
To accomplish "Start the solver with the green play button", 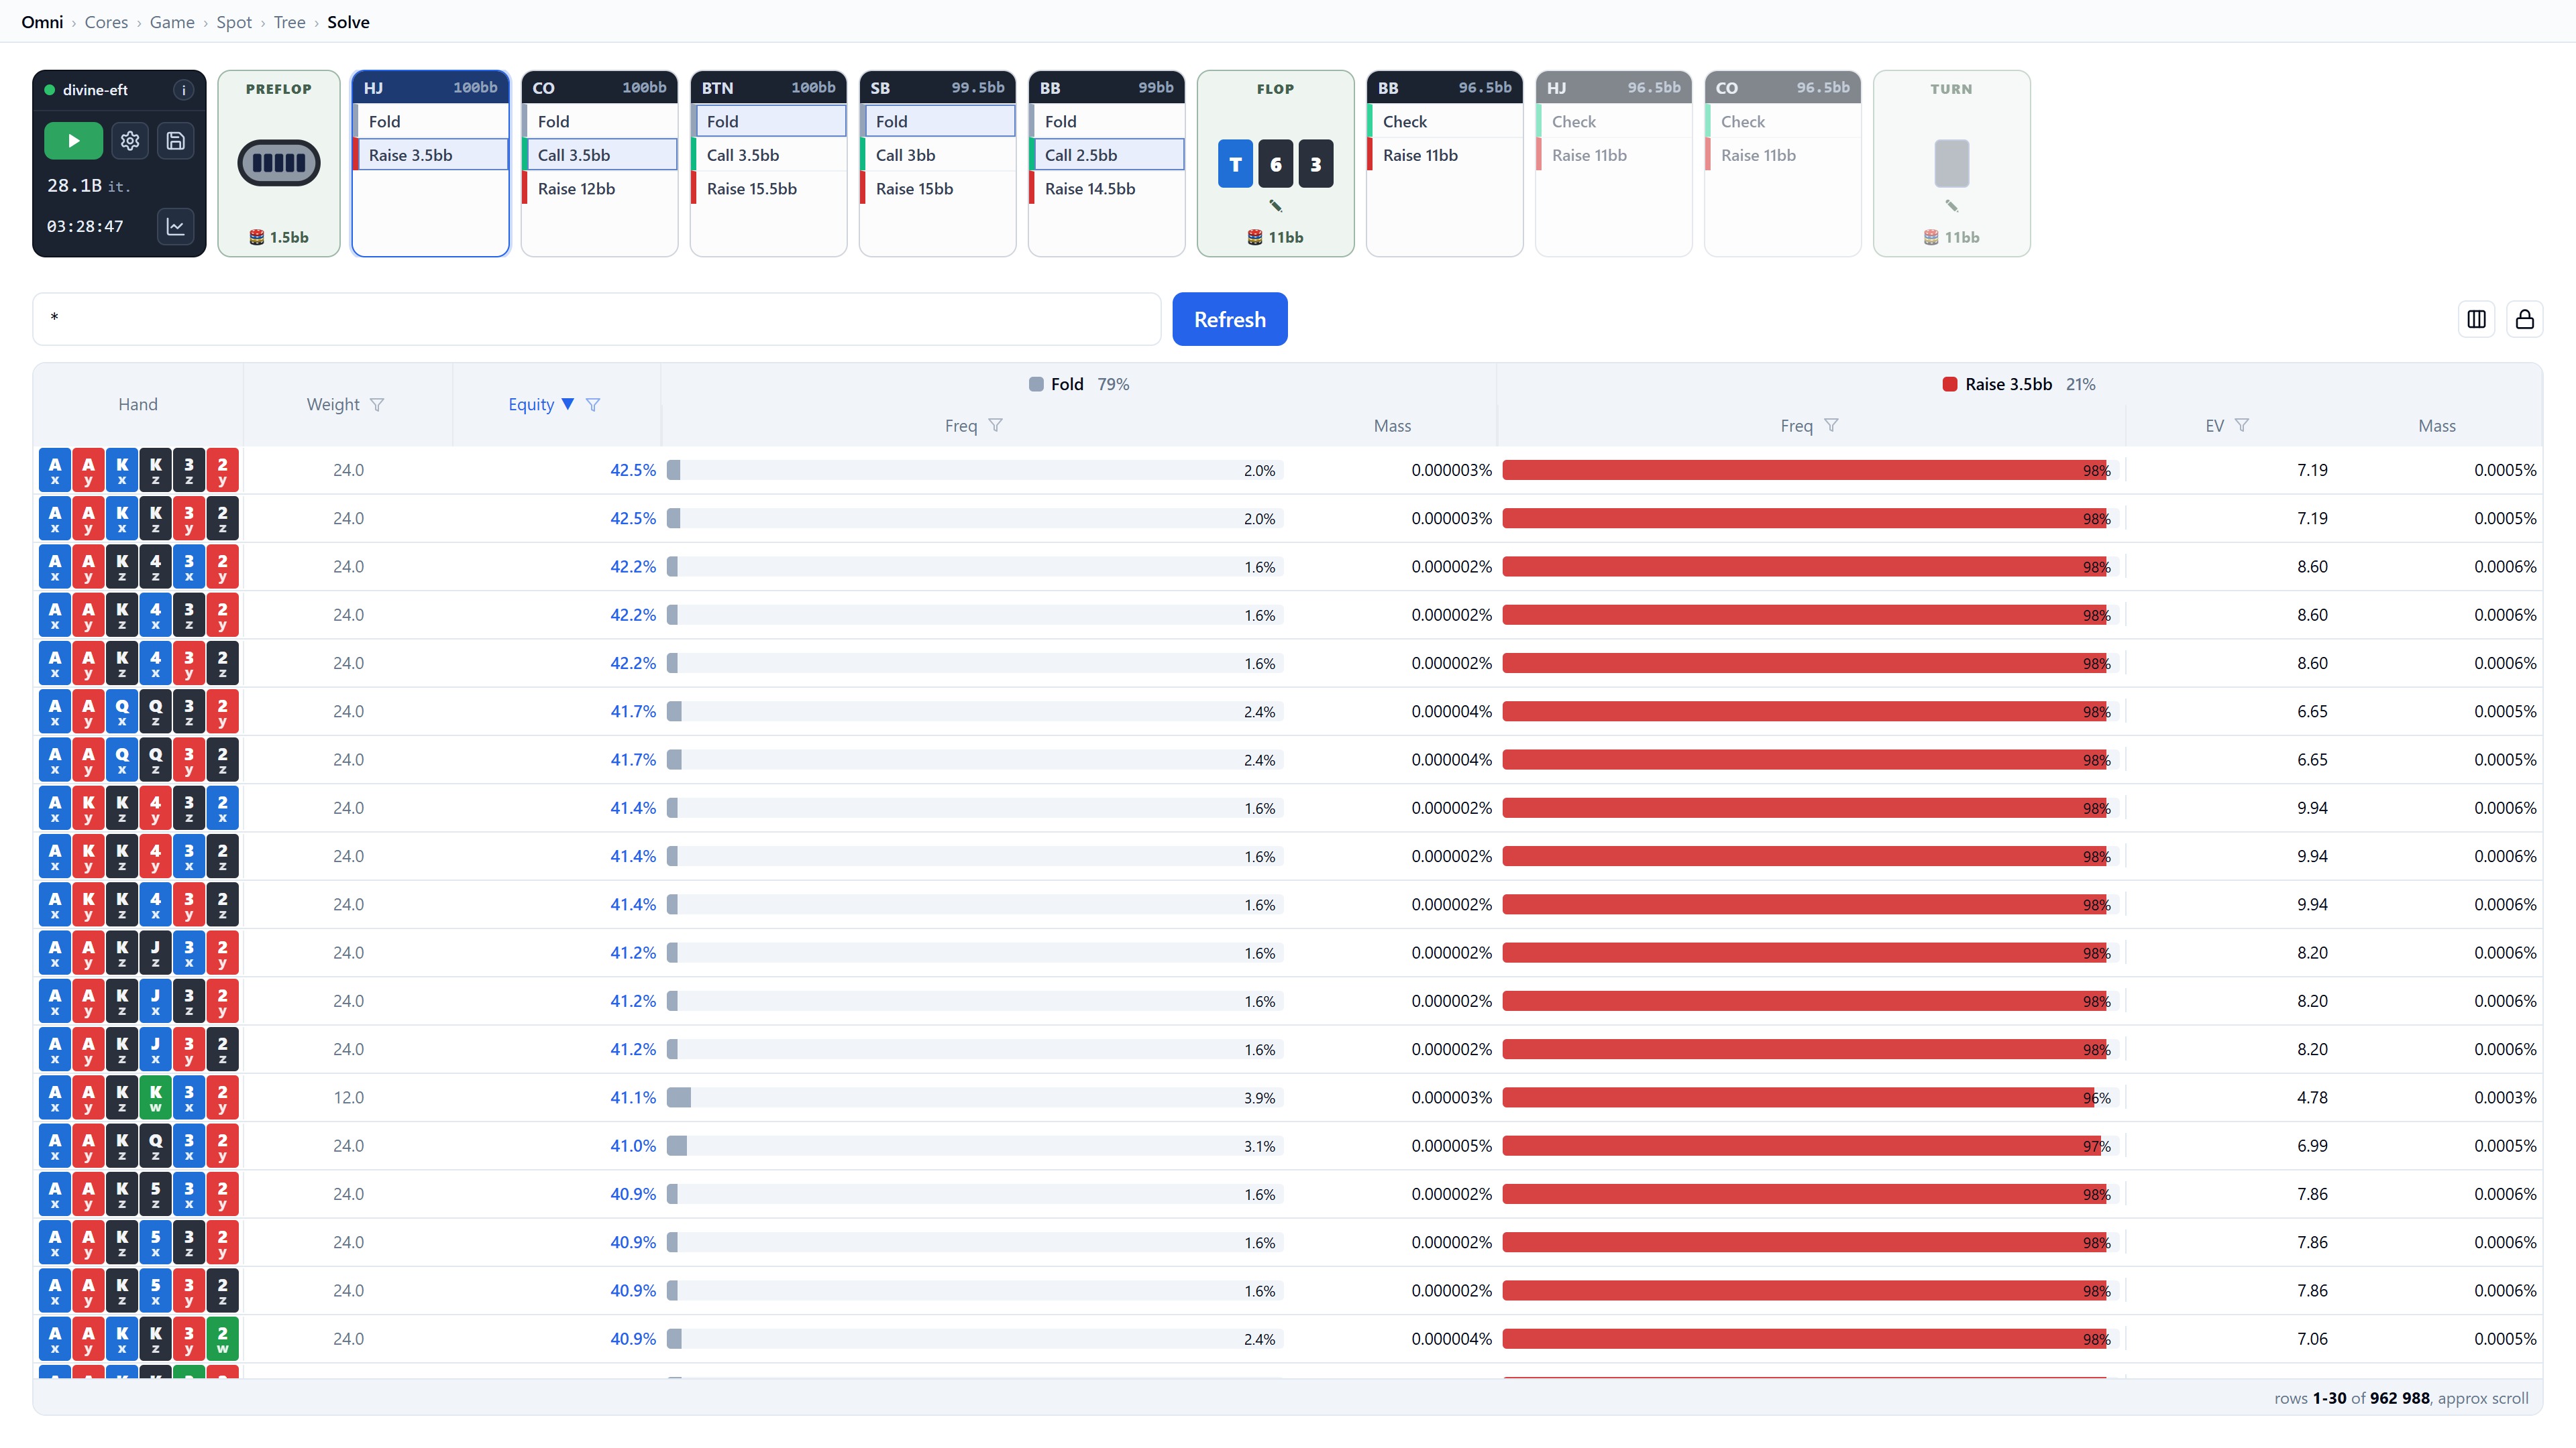I will pyautogui.click(x=73, y=141).
